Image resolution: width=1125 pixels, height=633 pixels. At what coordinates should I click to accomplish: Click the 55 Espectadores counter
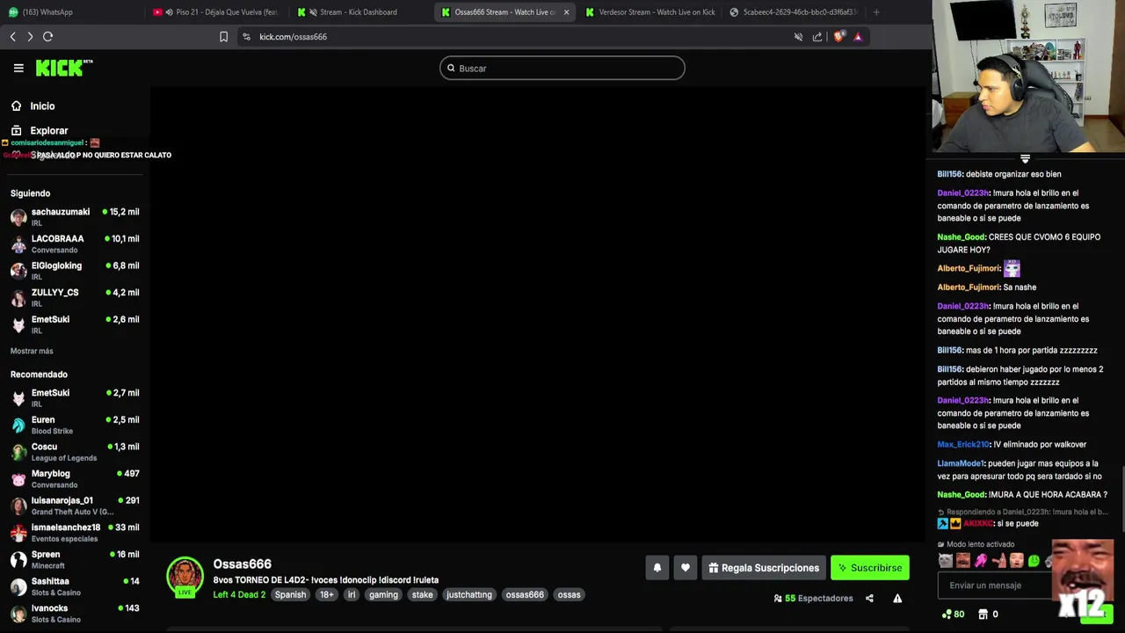[x=813, y=599]
